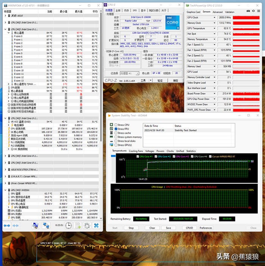Switch to the Cooling Fans tab
Viewport: 265px width, 266px height.
coord(136,151)
